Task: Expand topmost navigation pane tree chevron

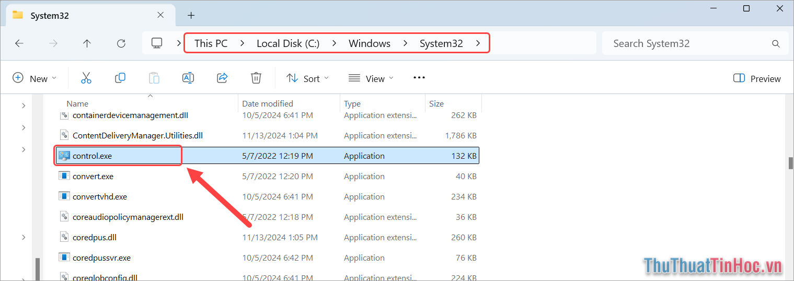Action: [23, 106]
